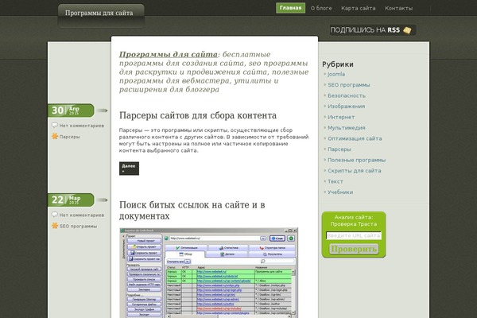Click asterisk icon beside Парсеры tag
Screen dimensions: 477x318
55,136
